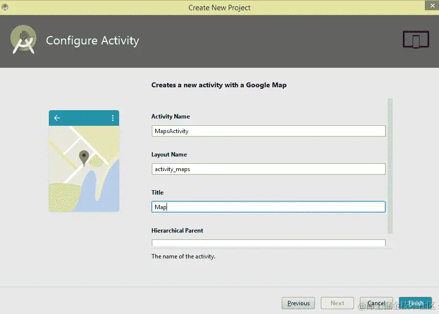This screenshot has height=314, width=439.
Task: Click the disabled Next button
Action: tap(337, 303)
